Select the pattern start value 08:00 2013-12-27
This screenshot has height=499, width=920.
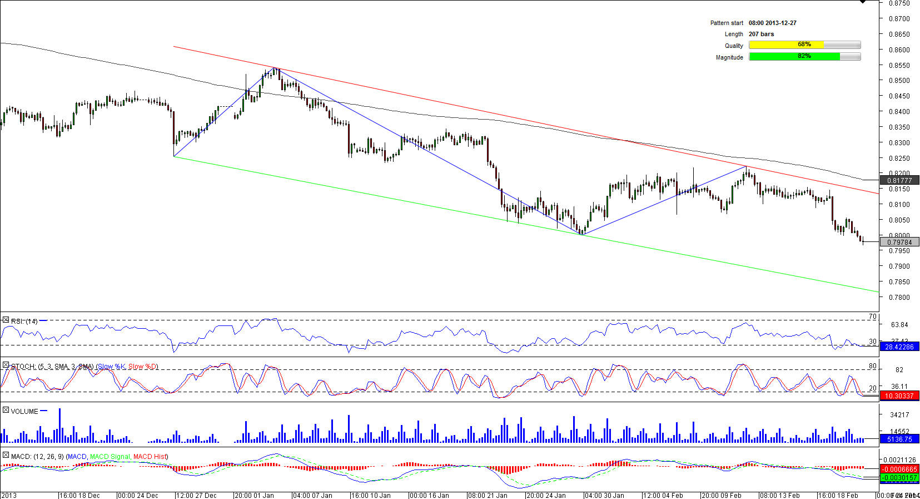point(772,23)
